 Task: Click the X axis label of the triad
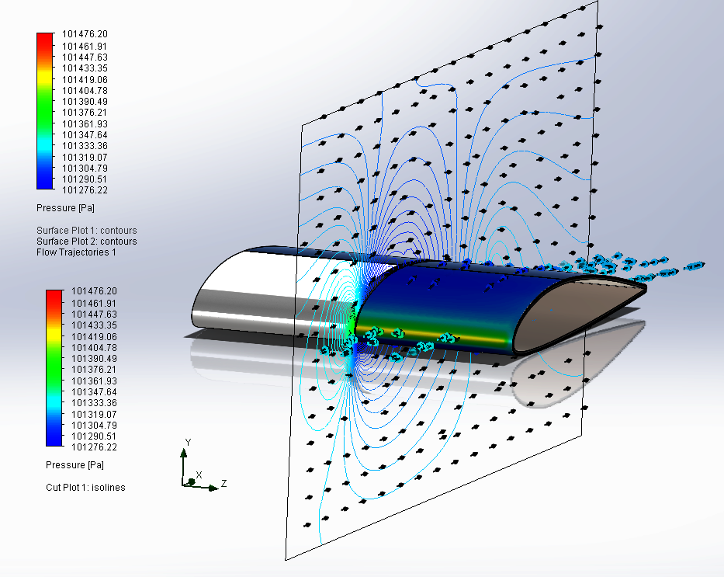[x=199, y=474]
